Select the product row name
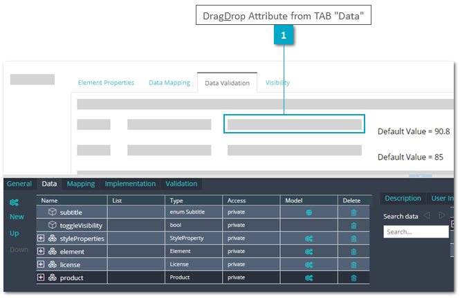This screenshot has width=460, height=298. (x=71, y=278)
